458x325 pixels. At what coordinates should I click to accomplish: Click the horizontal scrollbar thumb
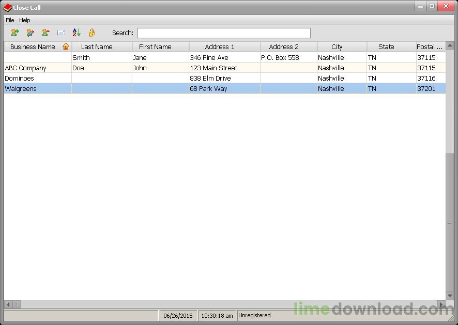click(17, 304)
